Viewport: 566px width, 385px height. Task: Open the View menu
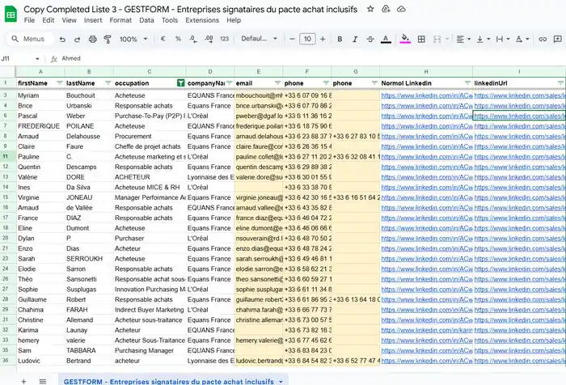point(69,20)
